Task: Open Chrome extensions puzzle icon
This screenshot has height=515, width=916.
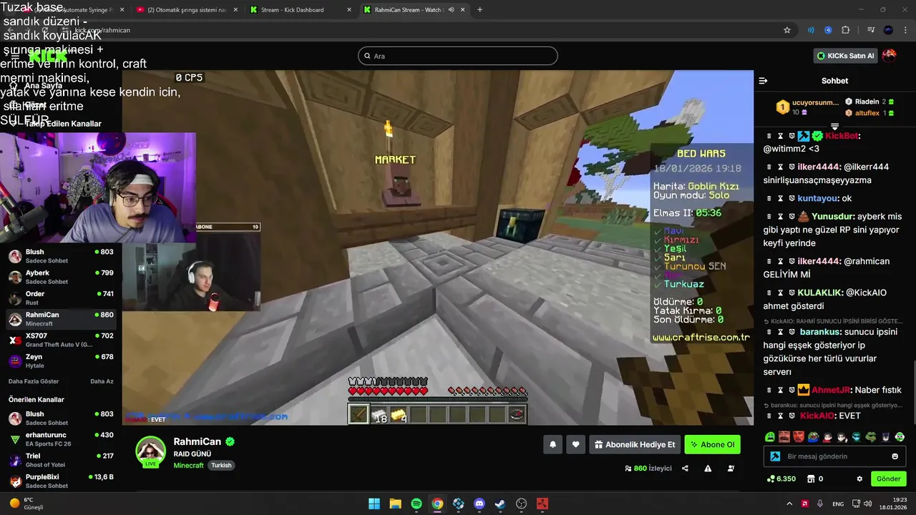Action: 846,30
